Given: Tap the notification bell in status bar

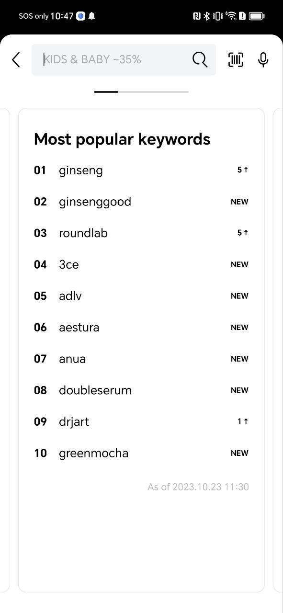Looking at the screenshot, I should 91,16.
